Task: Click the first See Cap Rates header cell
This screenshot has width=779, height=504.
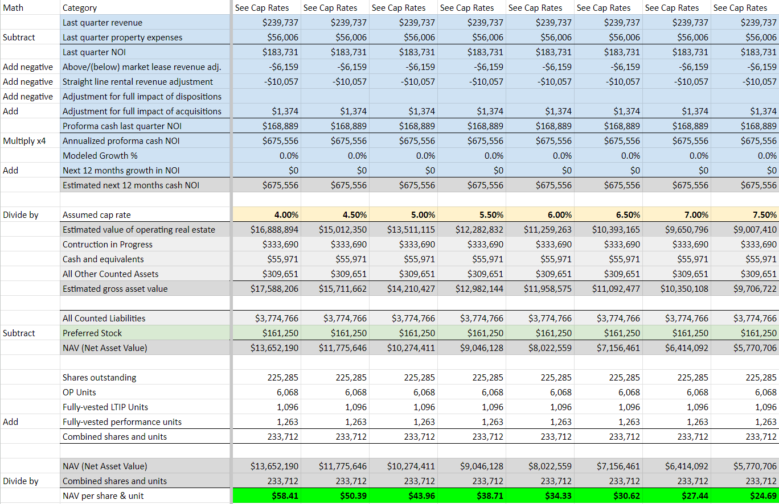Action: point(265,8)
